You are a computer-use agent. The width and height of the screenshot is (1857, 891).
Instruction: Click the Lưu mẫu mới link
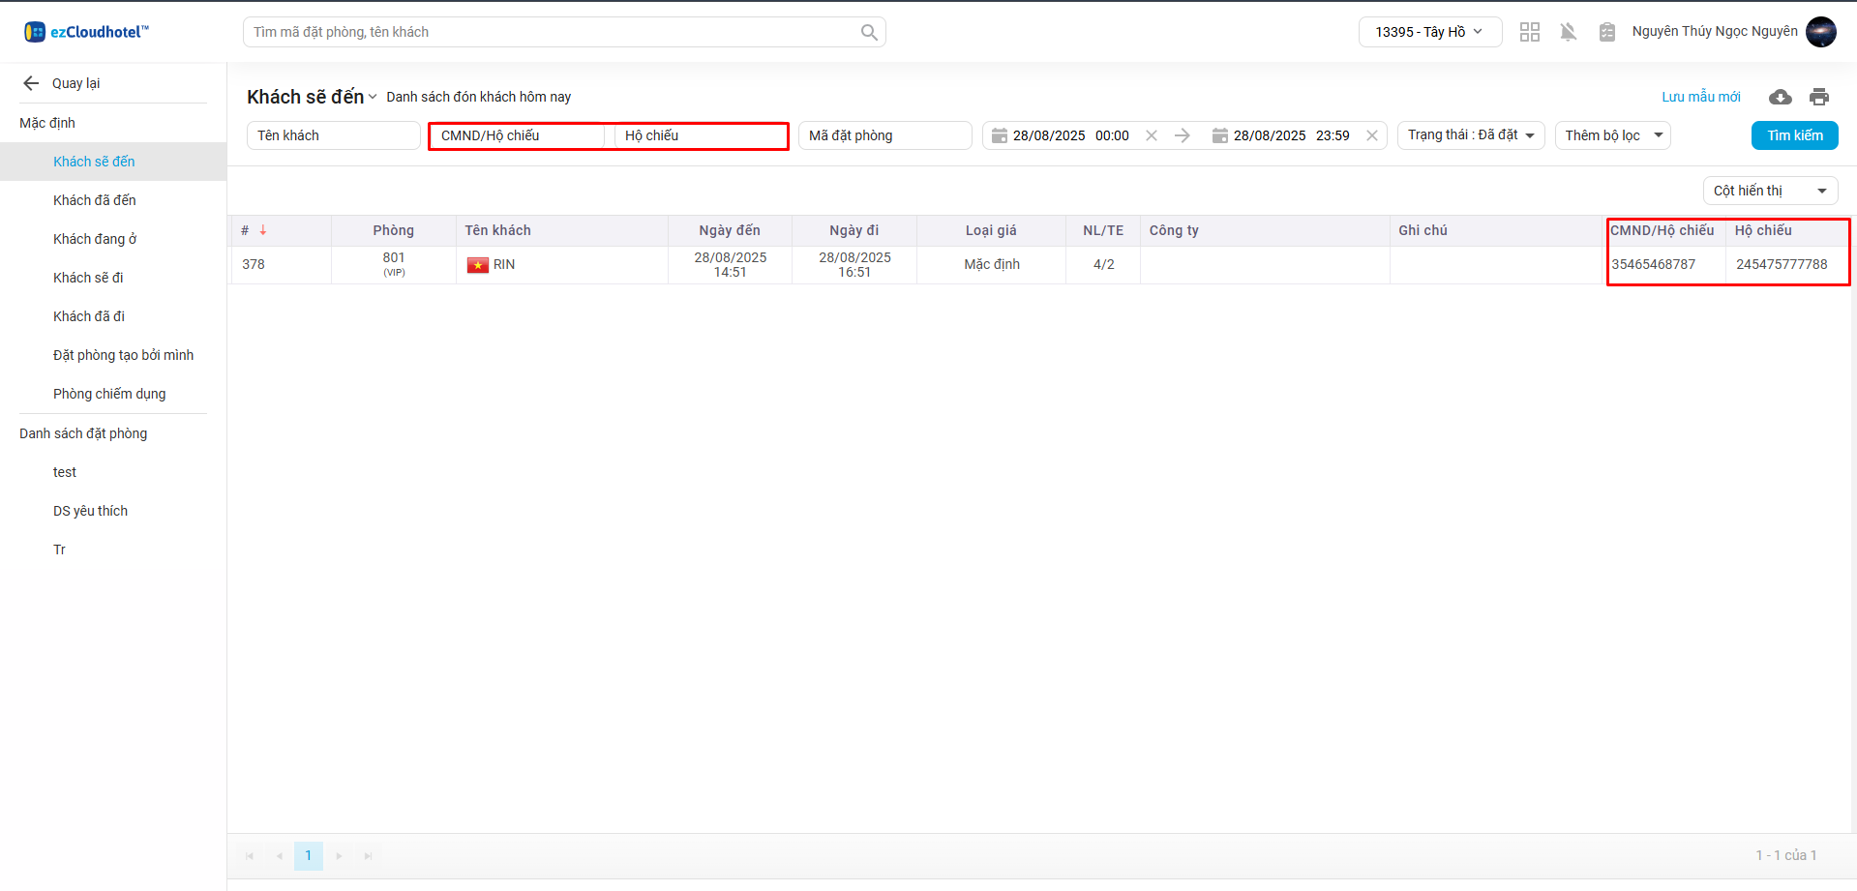(1700, 97)
